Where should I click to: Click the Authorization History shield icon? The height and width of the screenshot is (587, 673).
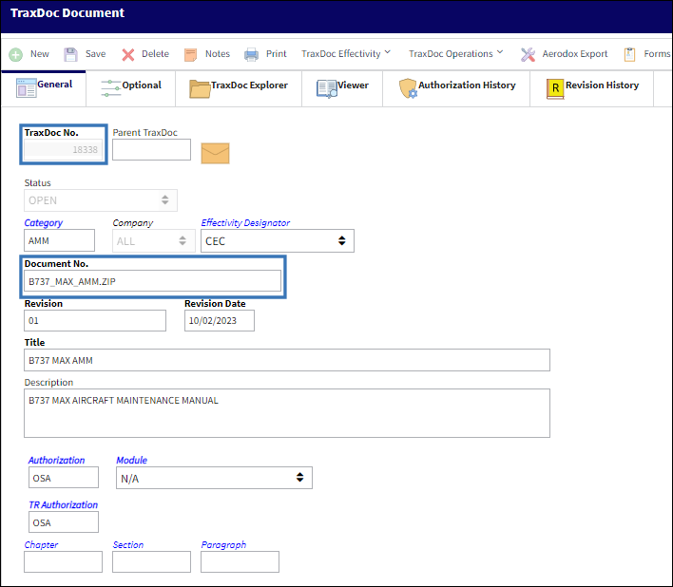pos(408,88)
